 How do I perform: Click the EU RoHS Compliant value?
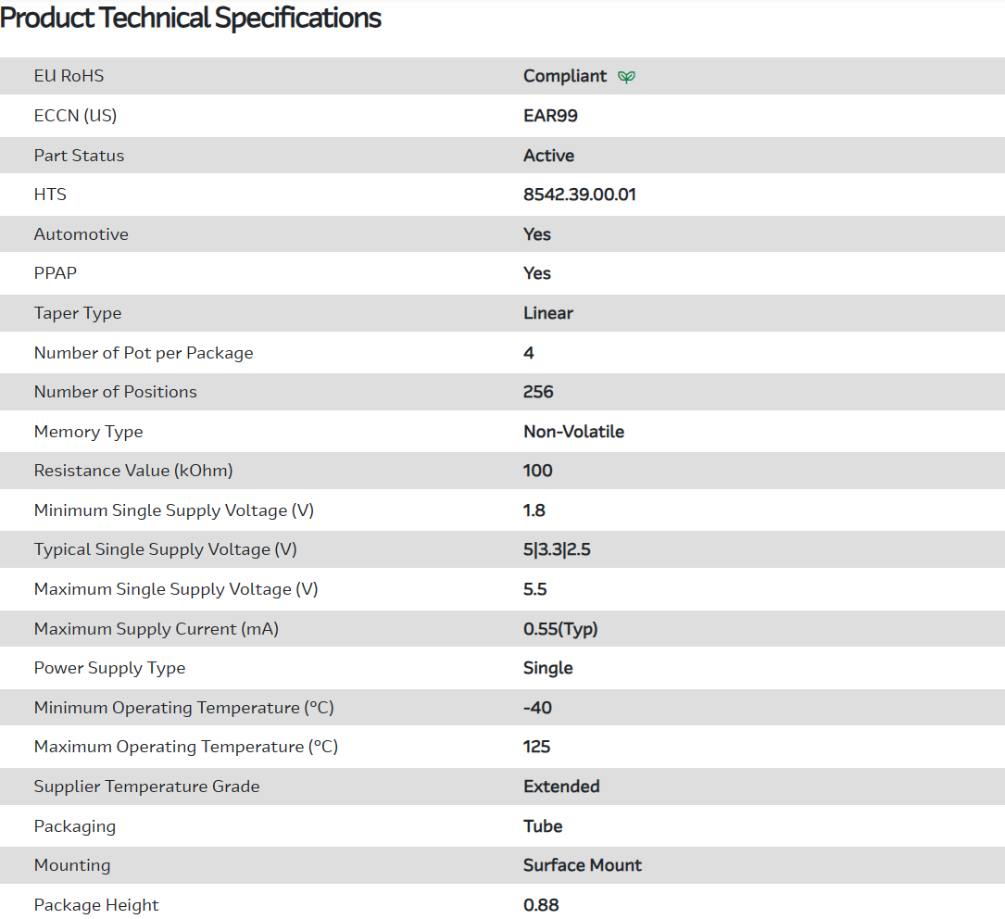point(564,76)
